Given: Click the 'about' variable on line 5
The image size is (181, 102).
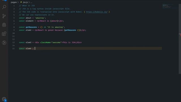Looking at the screenshot, I should (28, 18).
